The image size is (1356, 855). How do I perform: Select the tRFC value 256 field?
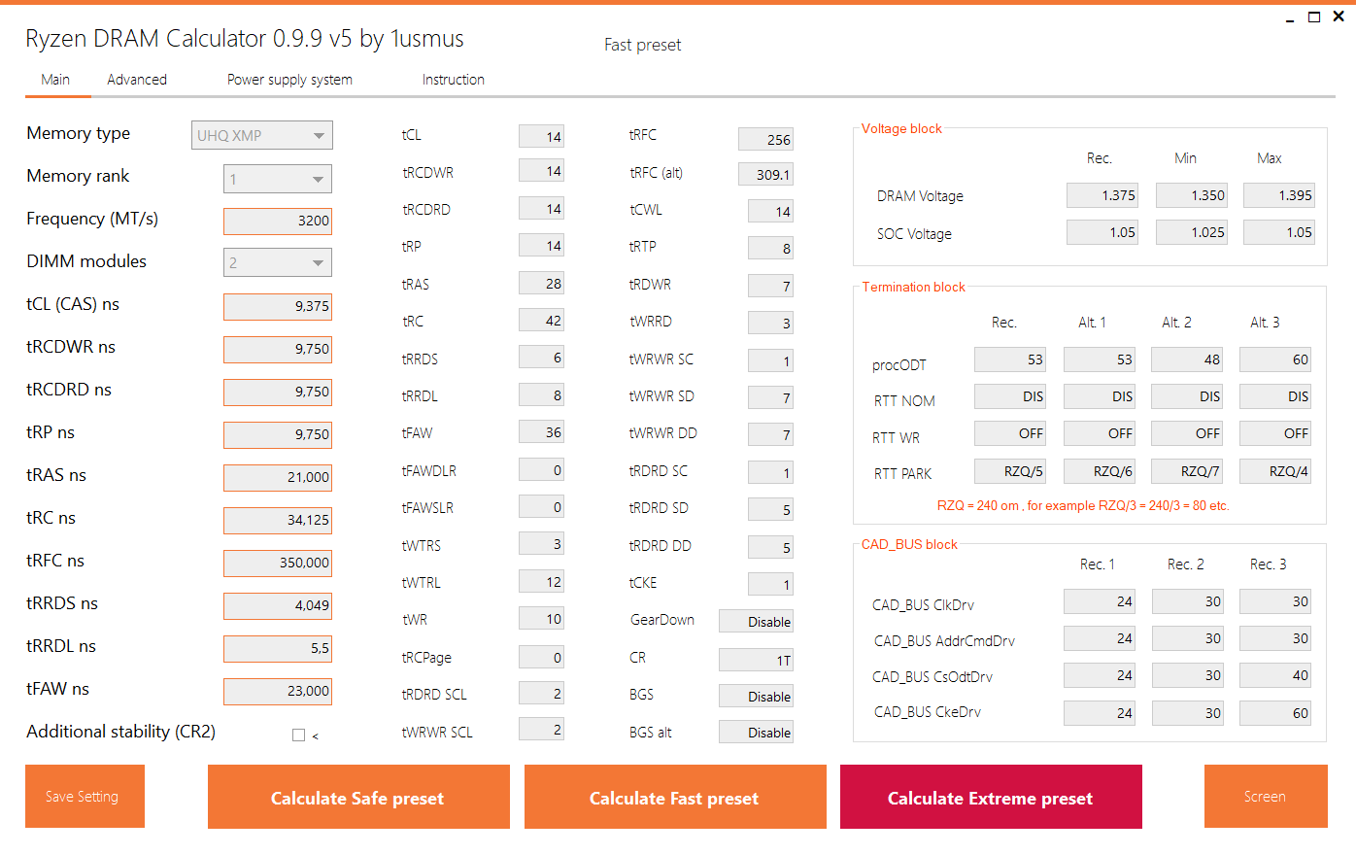click(765, 140)
